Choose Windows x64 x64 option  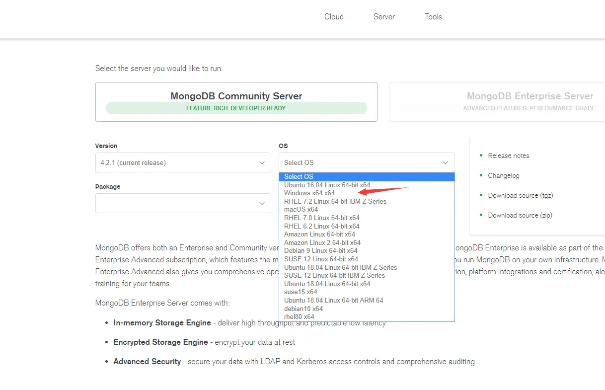tap(367, 193)
